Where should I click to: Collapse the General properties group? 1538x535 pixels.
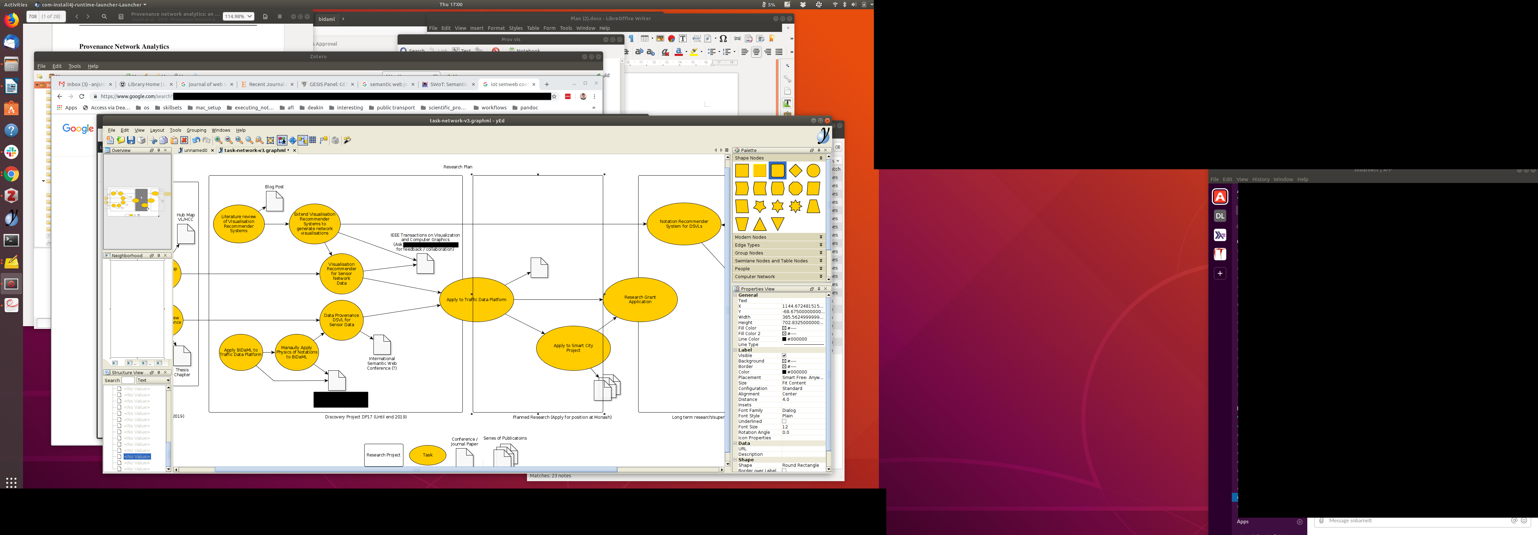coord(736,295)
